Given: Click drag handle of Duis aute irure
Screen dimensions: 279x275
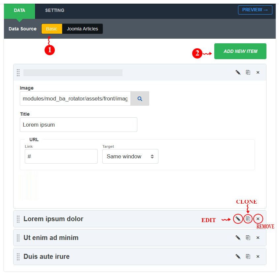Looking at the screenshot, I should coord(18,257).
